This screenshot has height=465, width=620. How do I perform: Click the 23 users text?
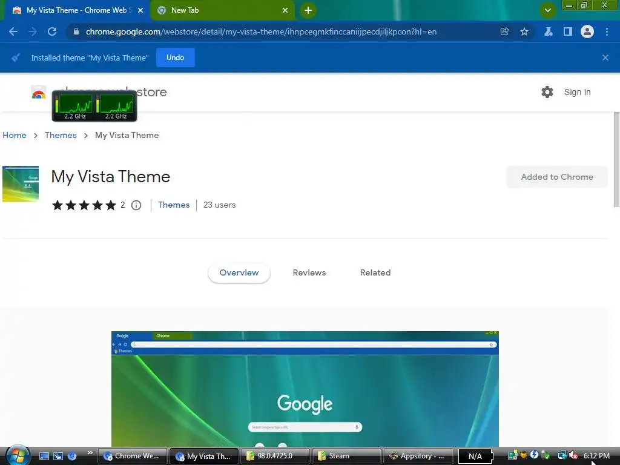pos(219,205)
